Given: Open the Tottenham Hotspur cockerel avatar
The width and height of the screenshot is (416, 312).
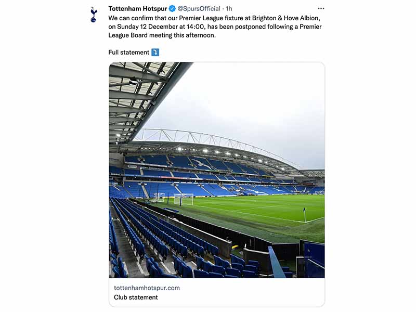Looking at the screenshot, I should pos(94,15).
